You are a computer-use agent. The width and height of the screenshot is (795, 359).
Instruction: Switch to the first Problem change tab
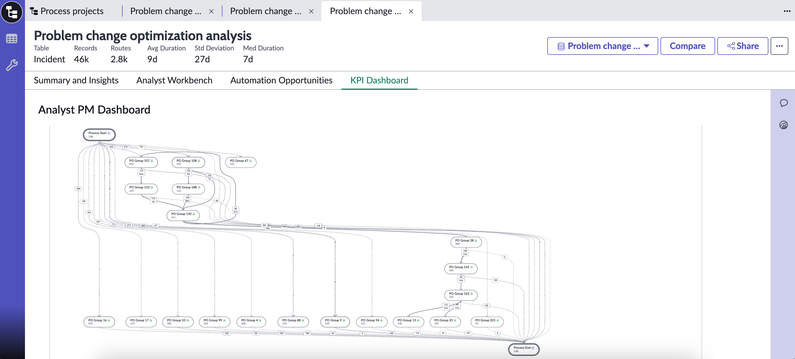(166, 11)
